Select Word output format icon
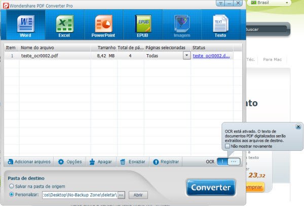This screenshot has height=206, width=304. tap(26, 25)
